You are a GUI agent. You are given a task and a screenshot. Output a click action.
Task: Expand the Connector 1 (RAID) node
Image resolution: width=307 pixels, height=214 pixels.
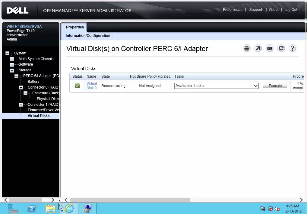[21, 105]
